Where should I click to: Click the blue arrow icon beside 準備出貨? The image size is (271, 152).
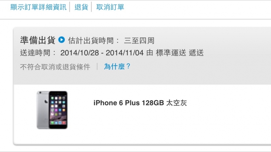click(61, 40)
